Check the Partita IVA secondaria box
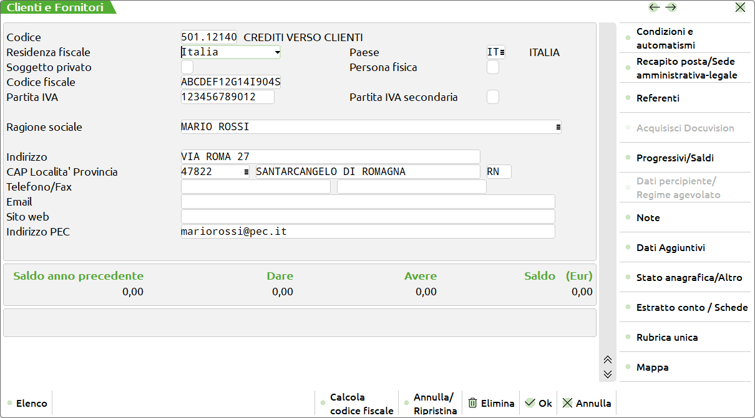Viewport: 755px width, 418px height. click(x=493, y=97)
